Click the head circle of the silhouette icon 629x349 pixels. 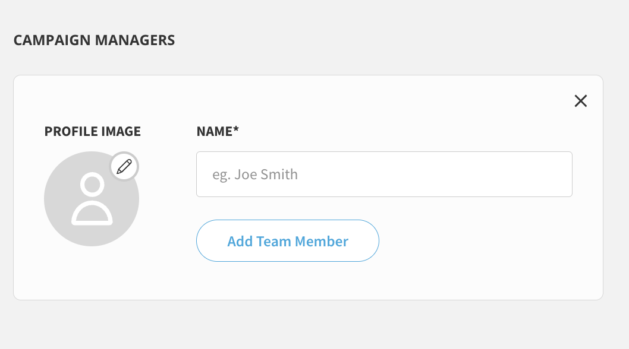coord(92,185)
